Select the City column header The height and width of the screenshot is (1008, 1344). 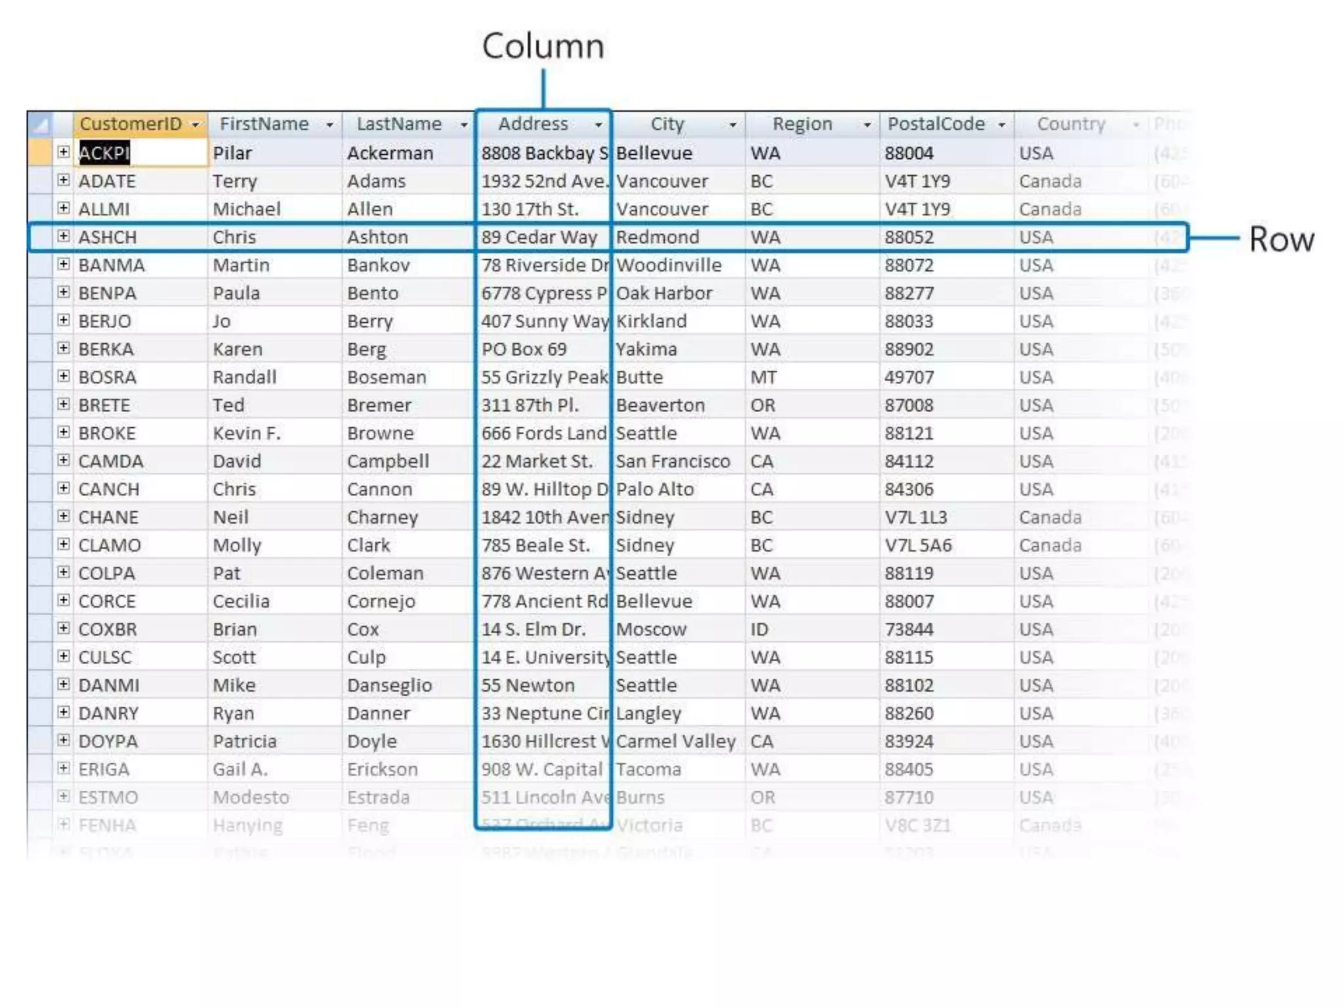pyautogui.click(x=667, y=124)
